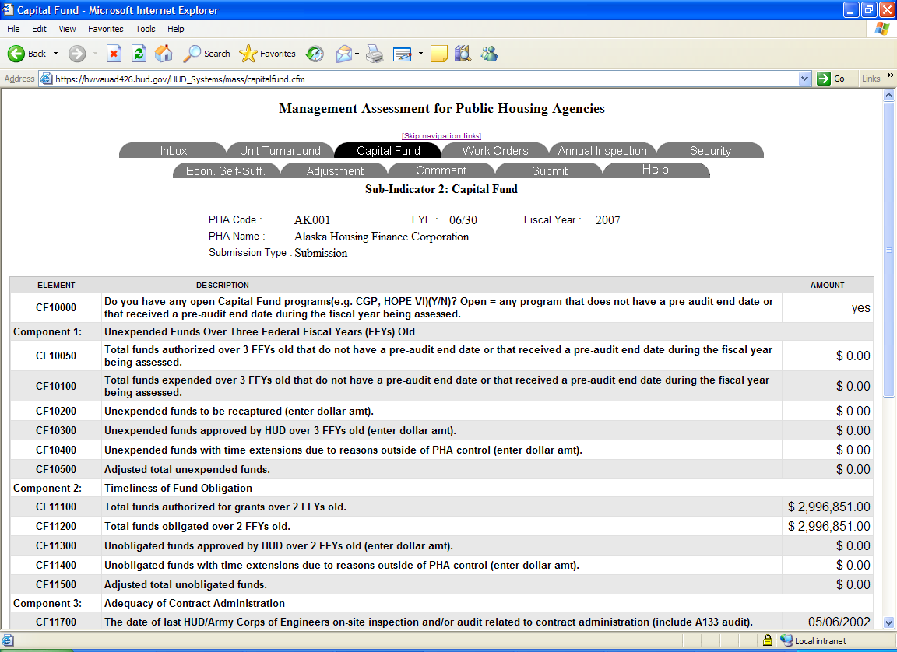Open the Search pane

click(207, 54)
